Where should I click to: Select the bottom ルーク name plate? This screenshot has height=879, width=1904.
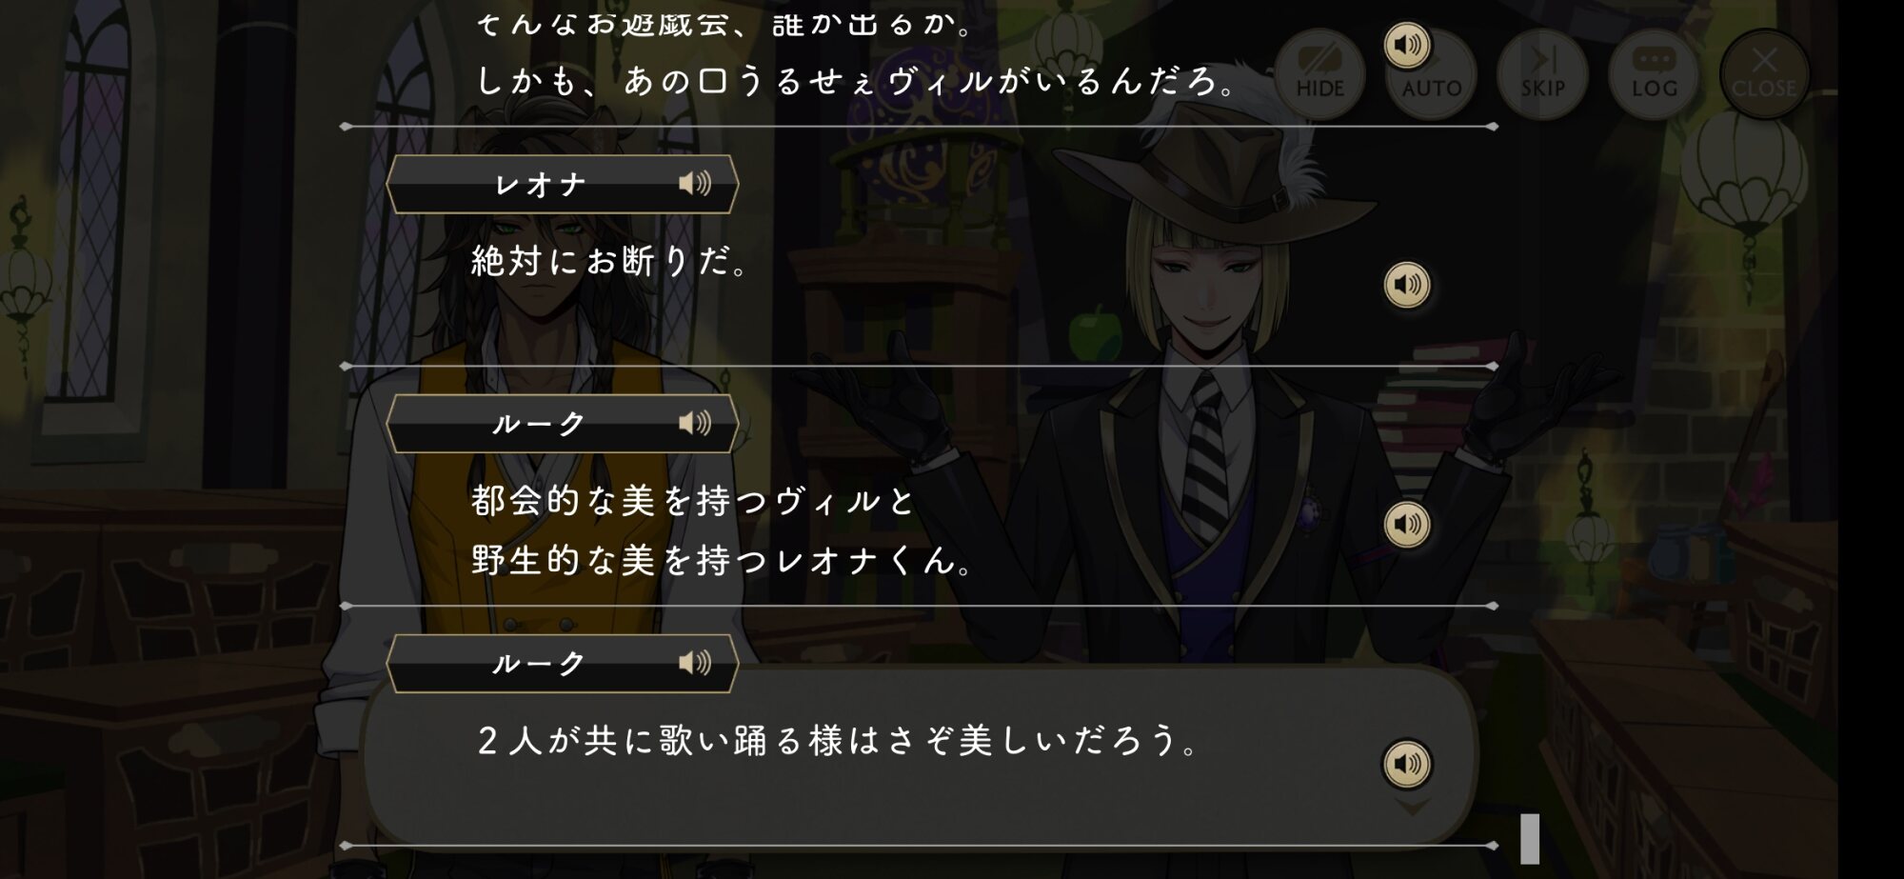[x=563, y=664]
